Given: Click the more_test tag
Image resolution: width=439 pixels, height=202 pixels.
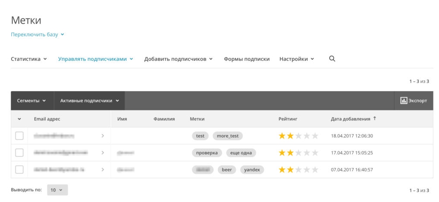Looking at the screenshot, I should [228, 136].
